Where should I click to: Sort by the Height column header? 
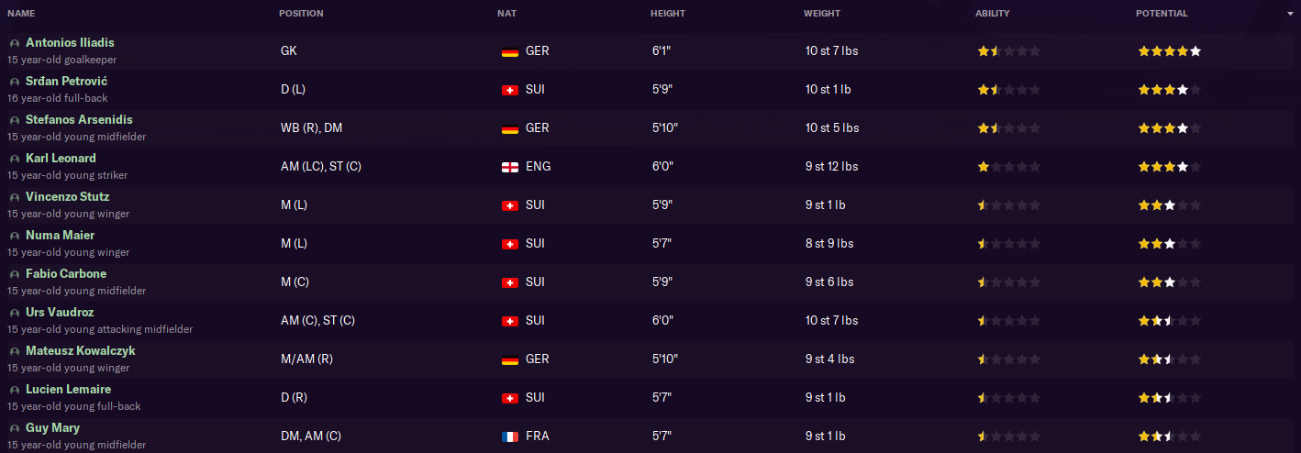667,14
